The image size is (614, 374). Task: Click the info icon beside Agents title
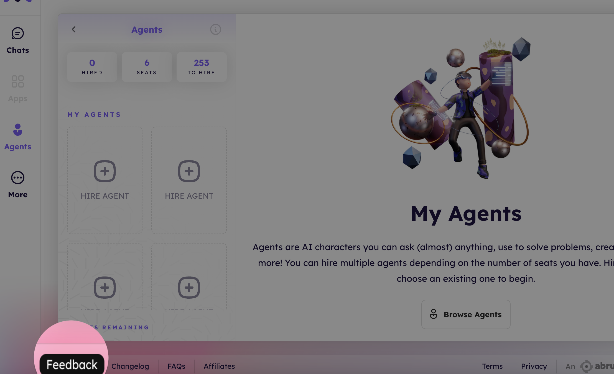pyautogui.click(x=215, y=29)
